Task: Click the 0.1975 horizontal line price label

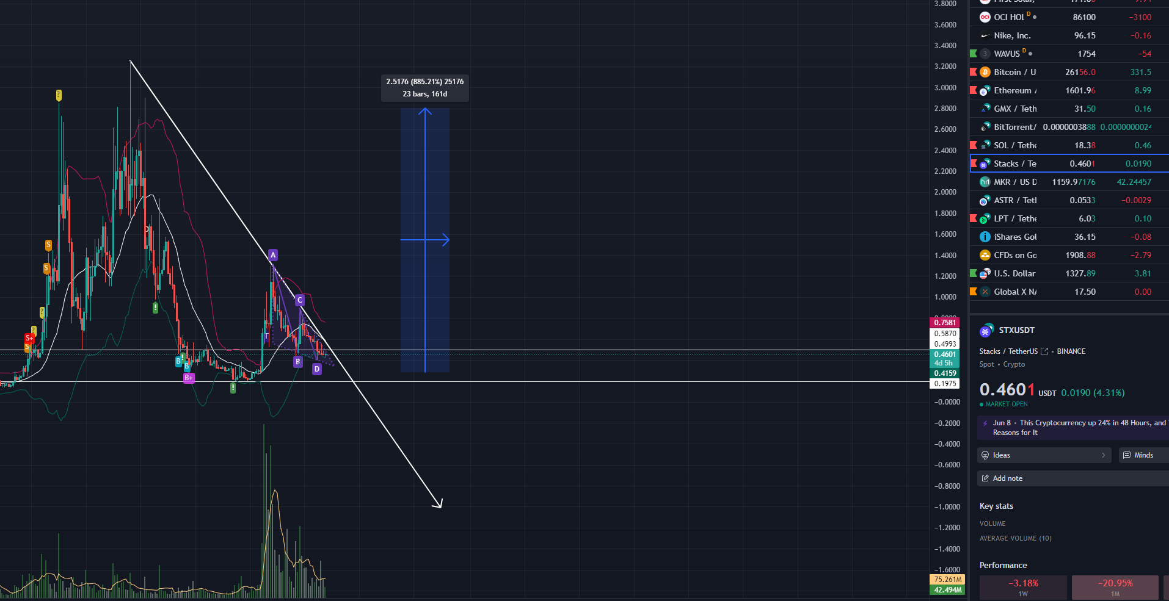Action: tap(944, 384)
